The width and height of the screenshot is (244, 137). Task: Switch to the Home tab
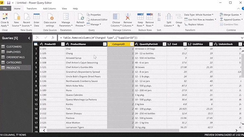tap(17, 8)
